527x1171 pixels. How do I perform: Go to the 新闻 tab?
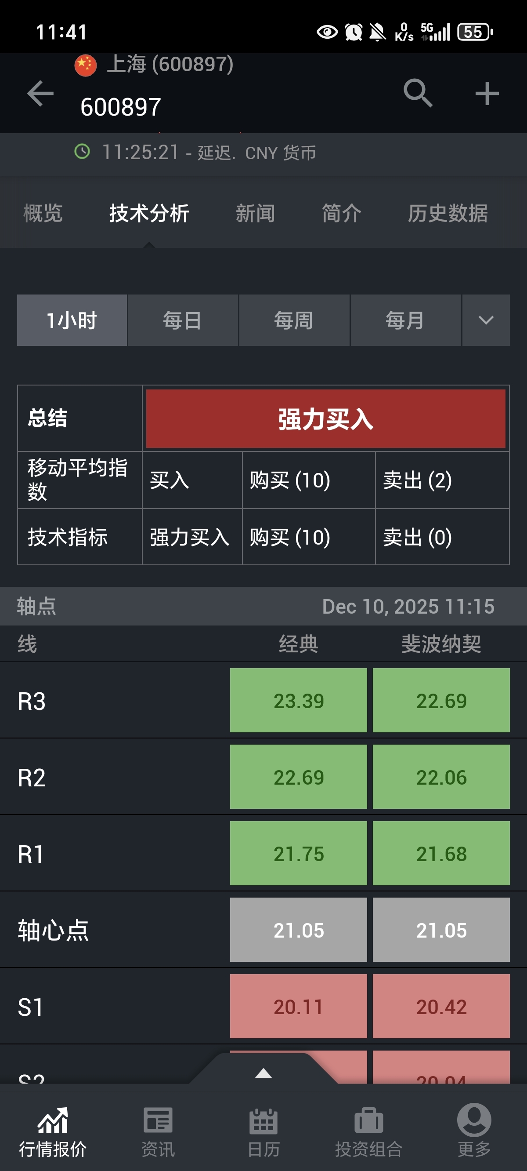[255, 213]
